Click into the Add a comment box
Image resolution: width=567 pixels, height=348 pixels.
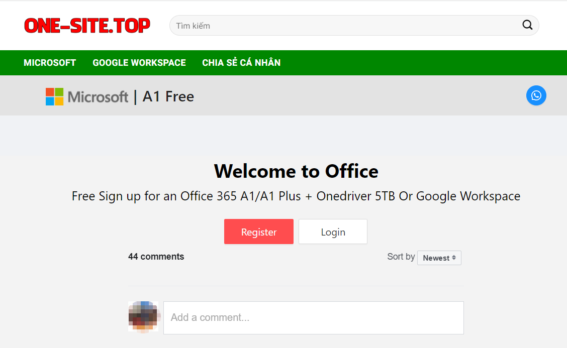tap(314, 318)
